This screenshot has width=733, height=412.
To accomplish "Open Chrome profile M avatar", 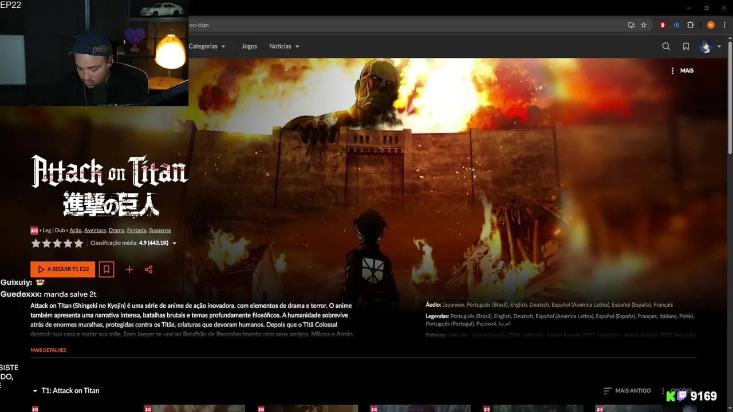I will [x=711, y=25].
